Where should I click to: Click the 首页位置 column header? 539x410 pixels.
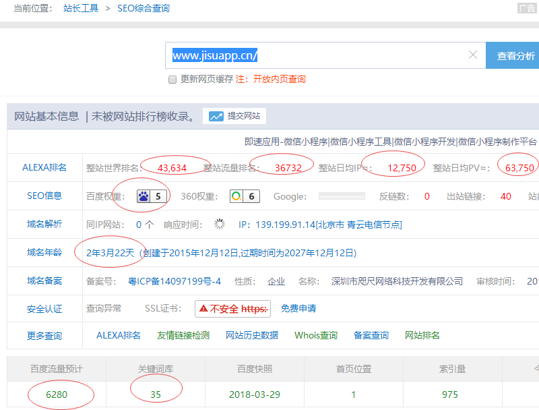click(x=353, y=369)
